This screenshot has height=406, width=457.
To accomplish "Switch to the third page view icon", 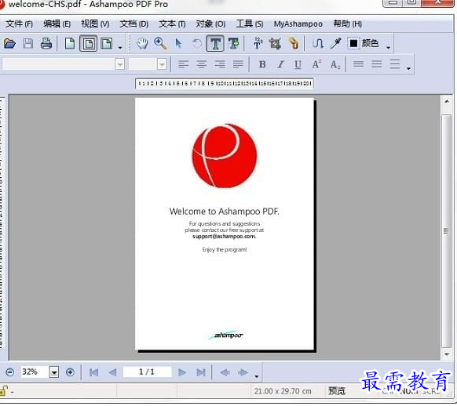I will (x=107, y=44).
